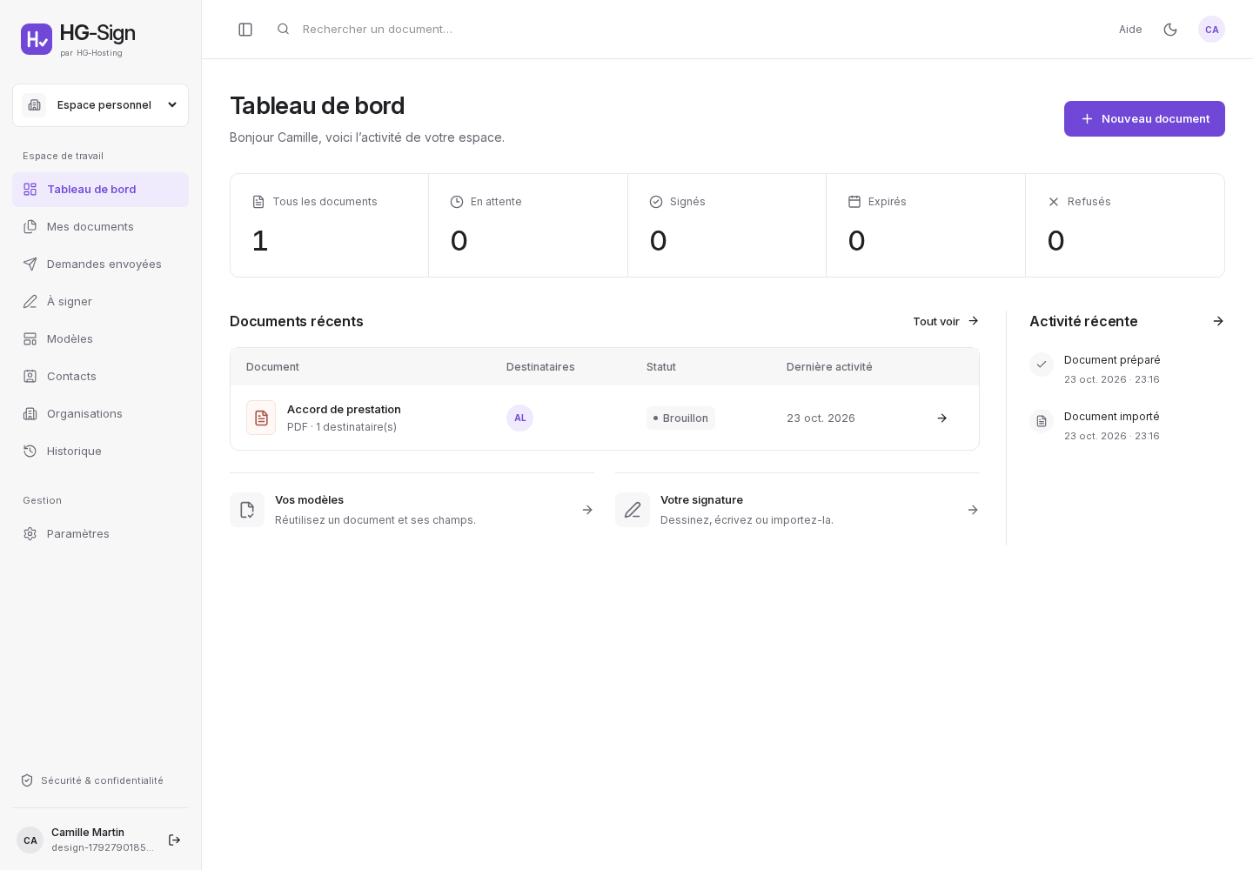The width and height of the screenshot is (1253, 870).
Task: Select the Document importé activity entry
Action: click(1127, 425)
